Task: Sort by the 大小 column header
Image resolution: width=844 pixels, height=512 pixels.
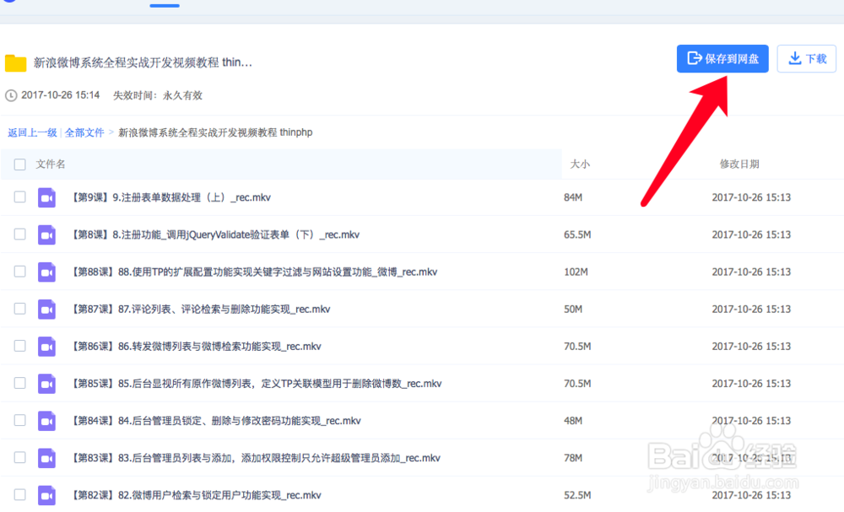Action: click(x=580, y=164)
